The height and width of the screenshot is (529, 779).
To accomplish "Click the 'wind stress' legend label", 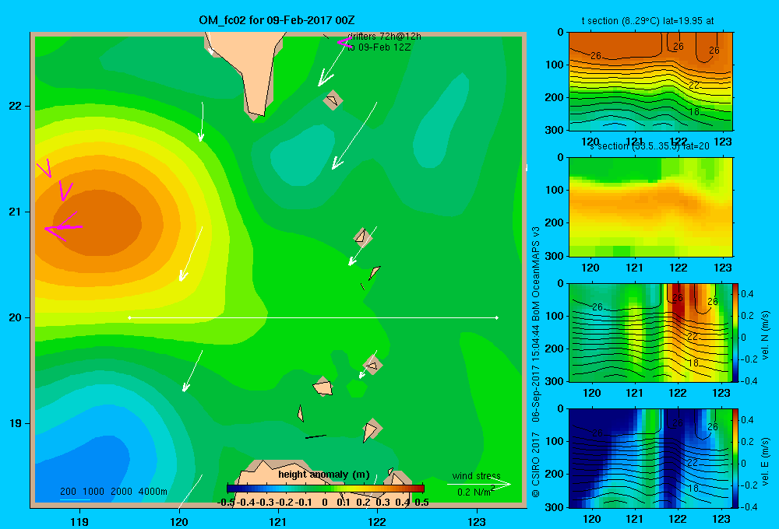I will [477, 476].
